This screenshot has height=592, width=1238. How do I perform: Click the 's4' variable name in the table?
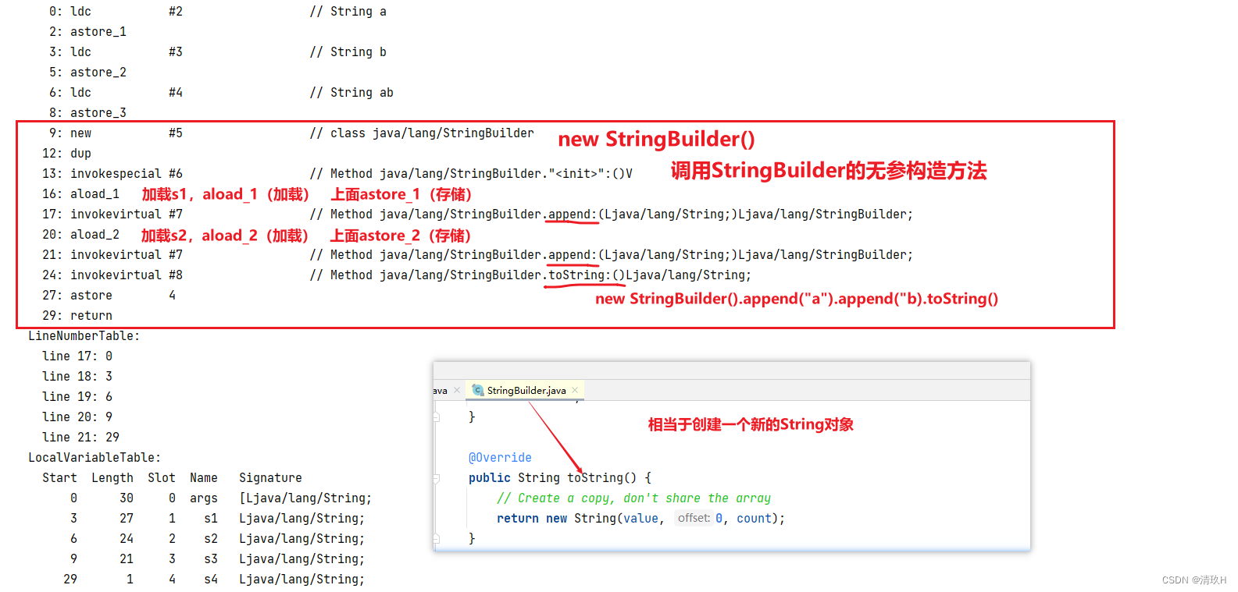[x=211, y=580]
